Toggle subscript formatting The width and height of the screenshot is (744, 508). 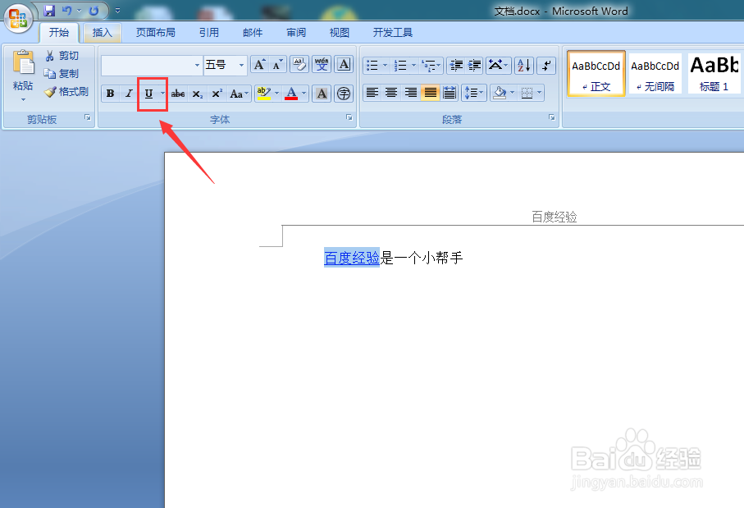197,94
